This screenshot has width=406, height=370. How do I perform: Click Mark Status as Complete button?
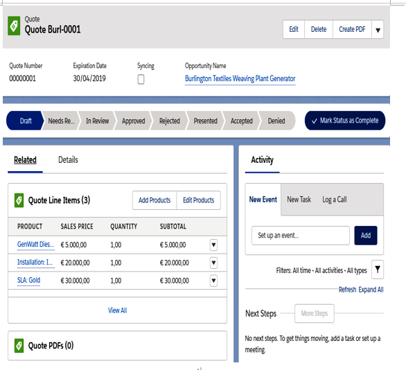pyautogui.click(x=345, y=121)
